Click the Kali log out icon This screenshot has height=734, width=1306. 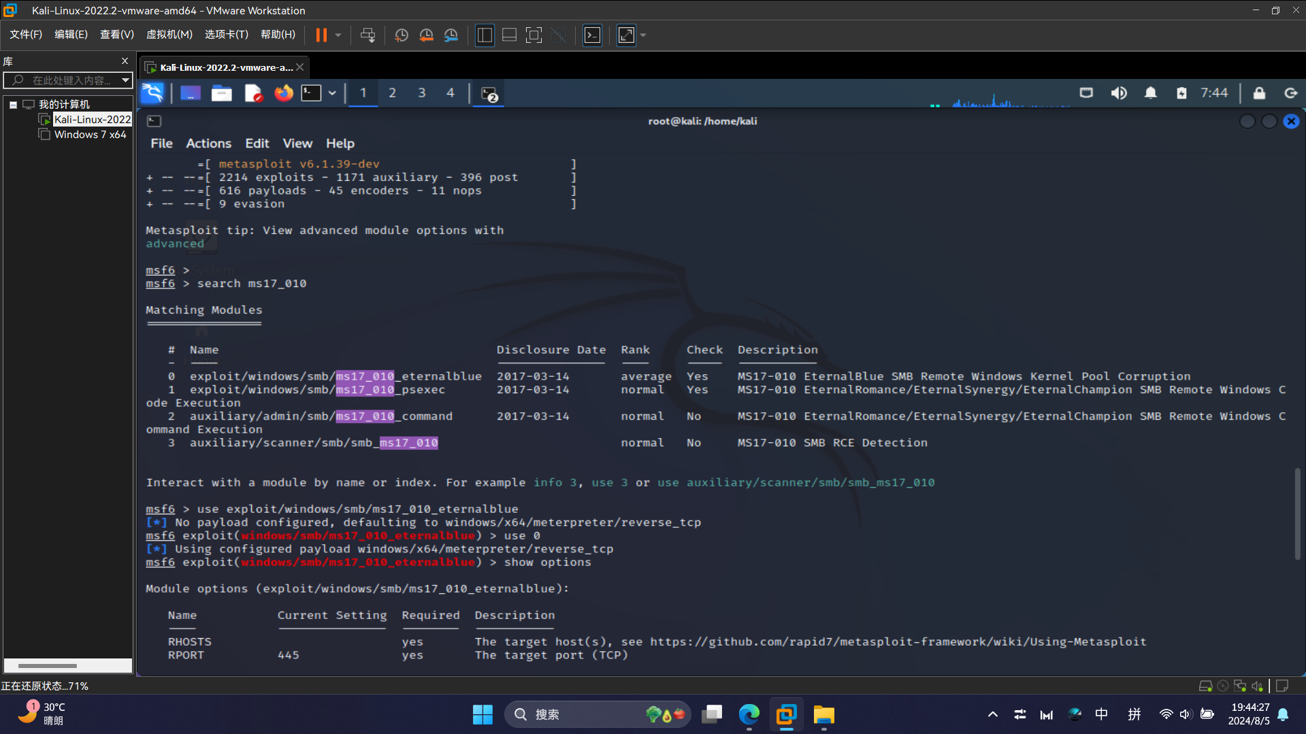pyautogui.click(x=1290, y=93)
